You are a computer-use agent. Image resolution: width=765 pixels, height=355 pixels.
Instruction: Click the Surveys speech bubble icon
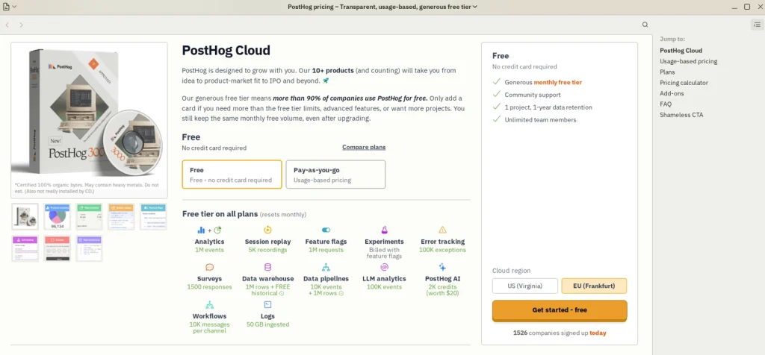click(x=210, y=267)
